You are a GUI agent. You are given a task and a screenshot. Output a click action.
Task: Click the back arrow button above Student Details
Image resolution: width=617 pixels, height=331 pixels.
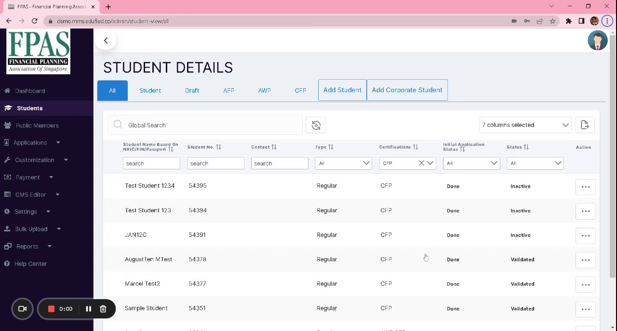click(x=106, y=41)
